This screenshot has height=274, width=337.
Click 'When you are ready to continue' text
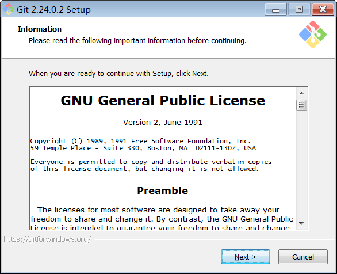coord(118,74)
